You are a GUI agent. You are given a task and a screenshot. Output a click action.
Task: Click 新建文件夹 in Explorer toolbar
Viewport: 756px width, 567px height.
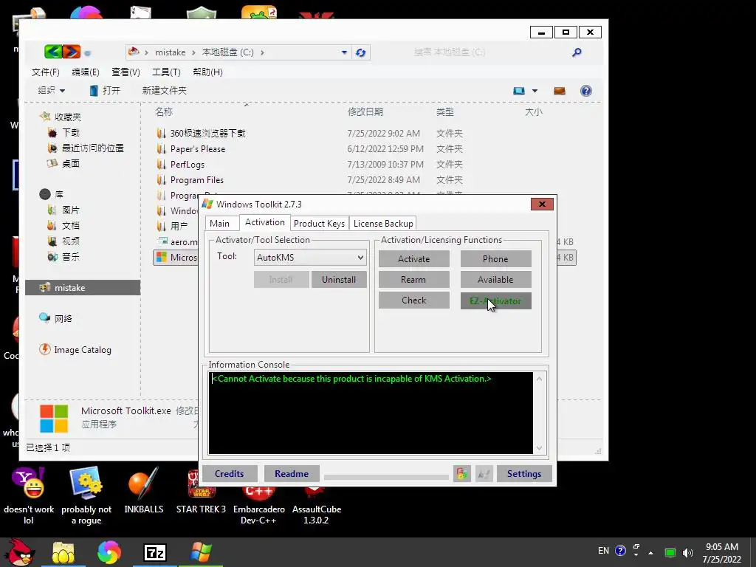pos(164,90)
